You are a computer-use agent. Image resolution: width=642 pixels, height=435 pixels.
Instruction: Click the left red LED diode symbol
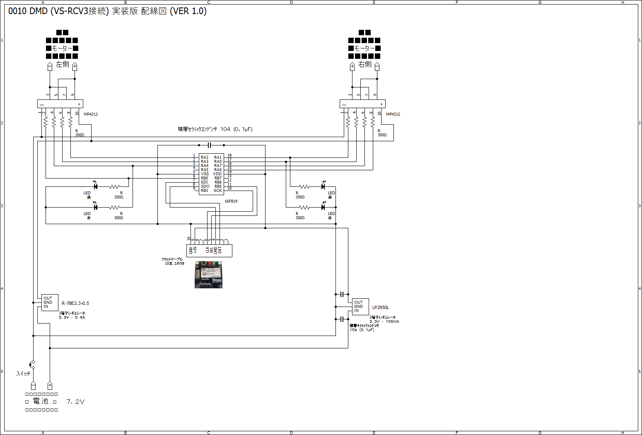pyautogui.click(x=95, y=207)
